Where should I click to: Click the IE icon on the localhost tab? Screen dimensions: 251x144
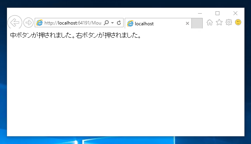click(130, 23)
